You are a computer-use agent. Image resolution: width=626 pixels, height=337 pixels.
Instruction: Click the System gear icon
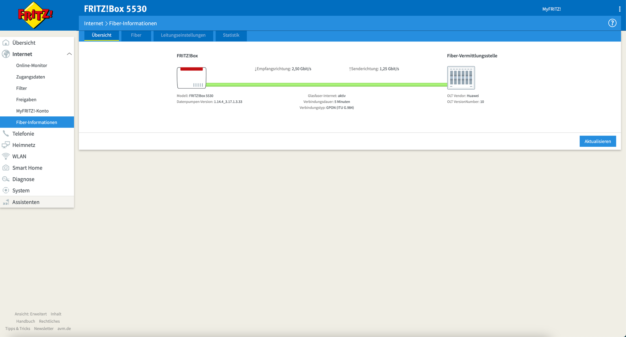point(6,190)
